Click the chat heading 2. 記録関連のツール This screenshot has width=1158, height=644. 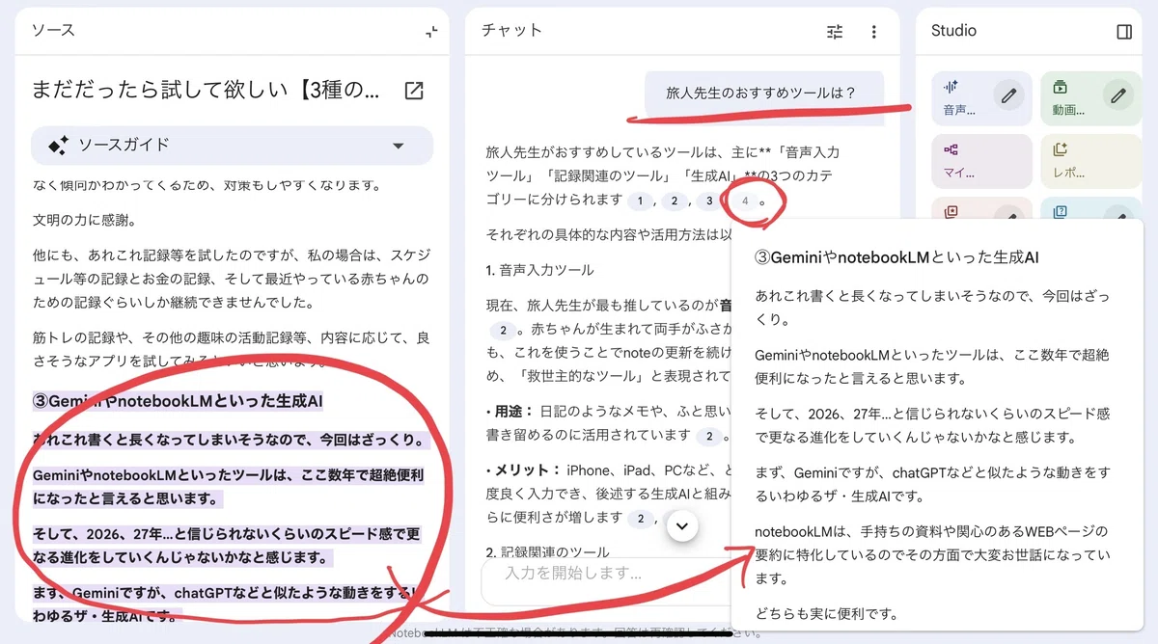pyautogui.click(x=547, y=552)
